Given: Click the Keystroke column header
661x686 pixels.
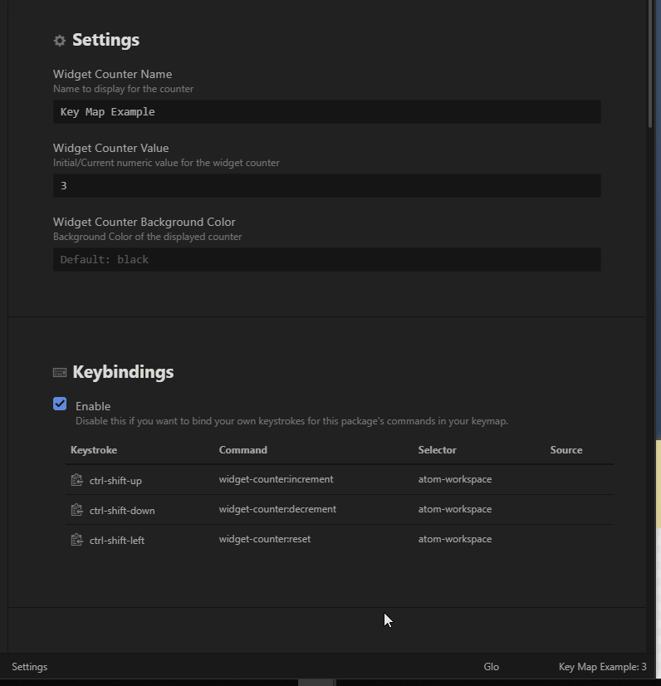Looking at the screenshot, I should [94, 450].
